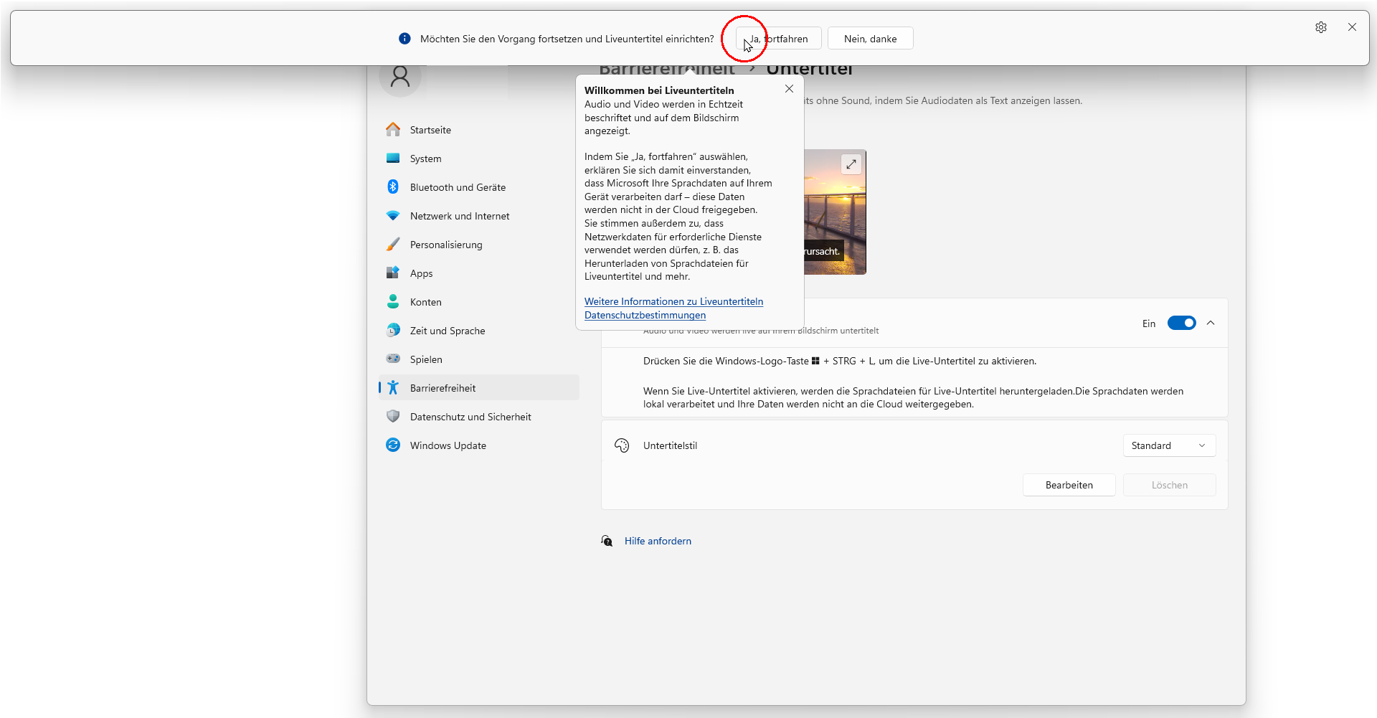Click Datenschutz und Sicherheit shield icon
Screen dimensions: 1377x718
pyautogui.click(x=393, y=416)
